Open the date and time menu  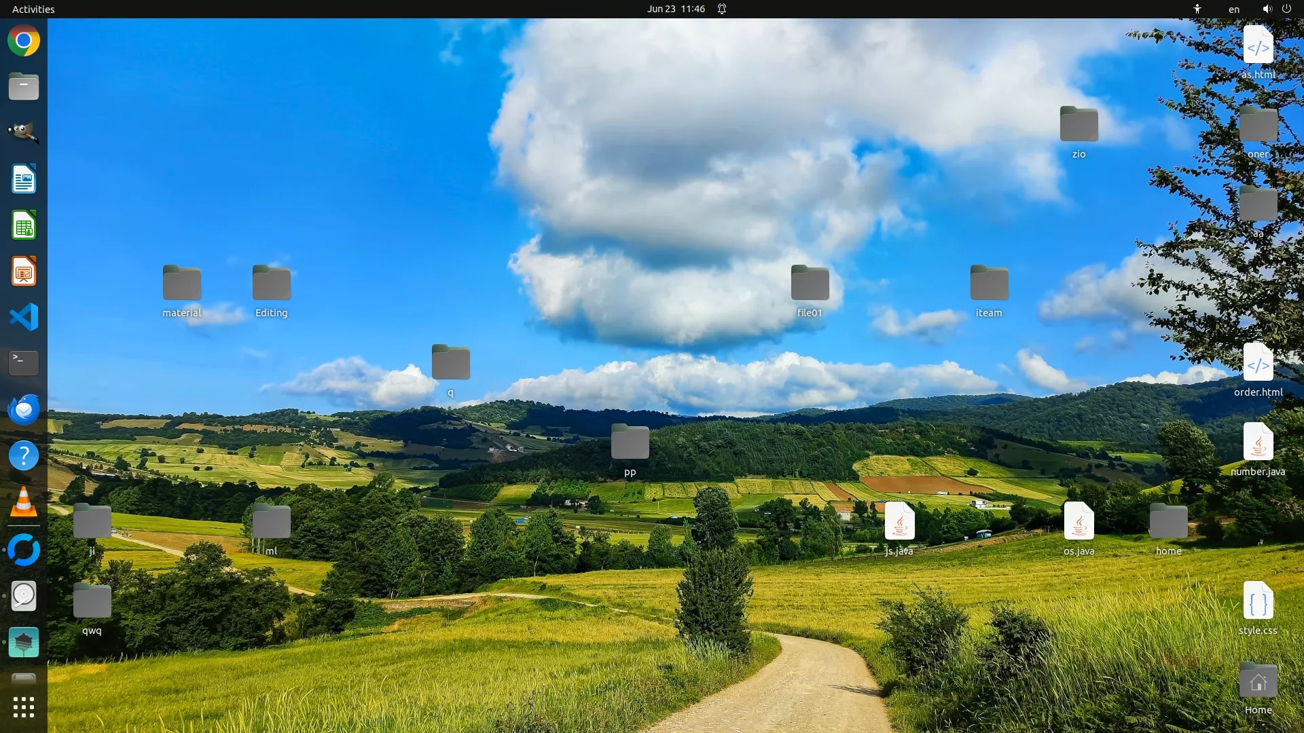676,9
